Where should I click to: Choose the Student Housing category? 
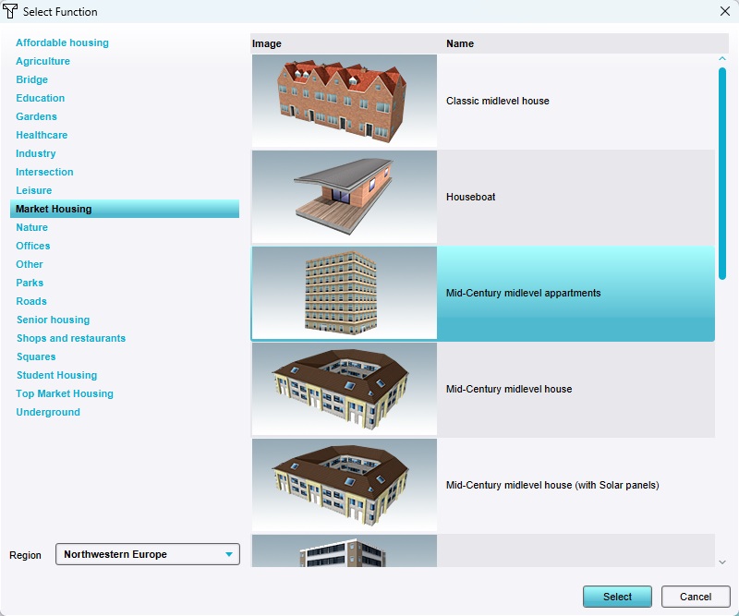coord(56,375)
